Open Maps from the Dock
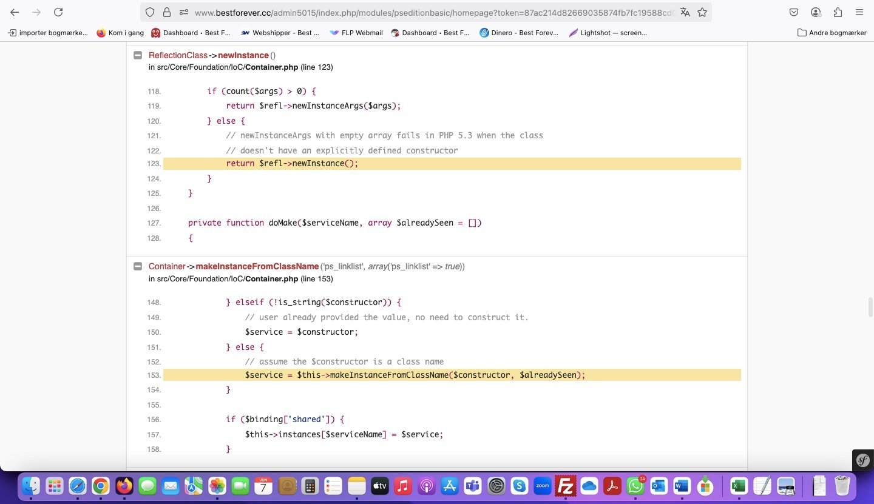This screenshot has height=504, width=874. (194, 486)
